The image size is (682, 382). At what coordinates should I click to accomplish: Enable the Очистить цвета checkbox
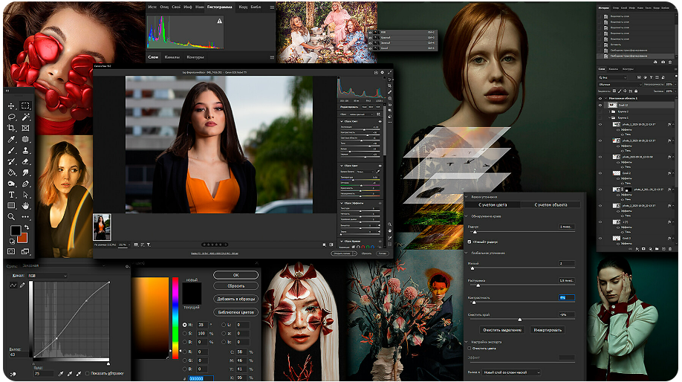point(469,348)
